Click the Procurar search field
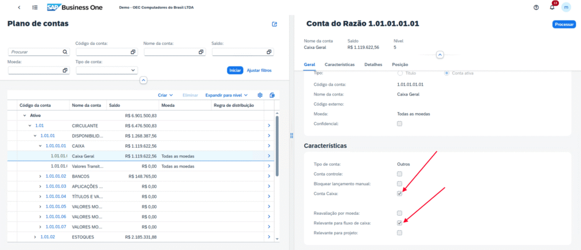Screen dimensions: 581x250 pyautogui.click(x=35, y=52)
